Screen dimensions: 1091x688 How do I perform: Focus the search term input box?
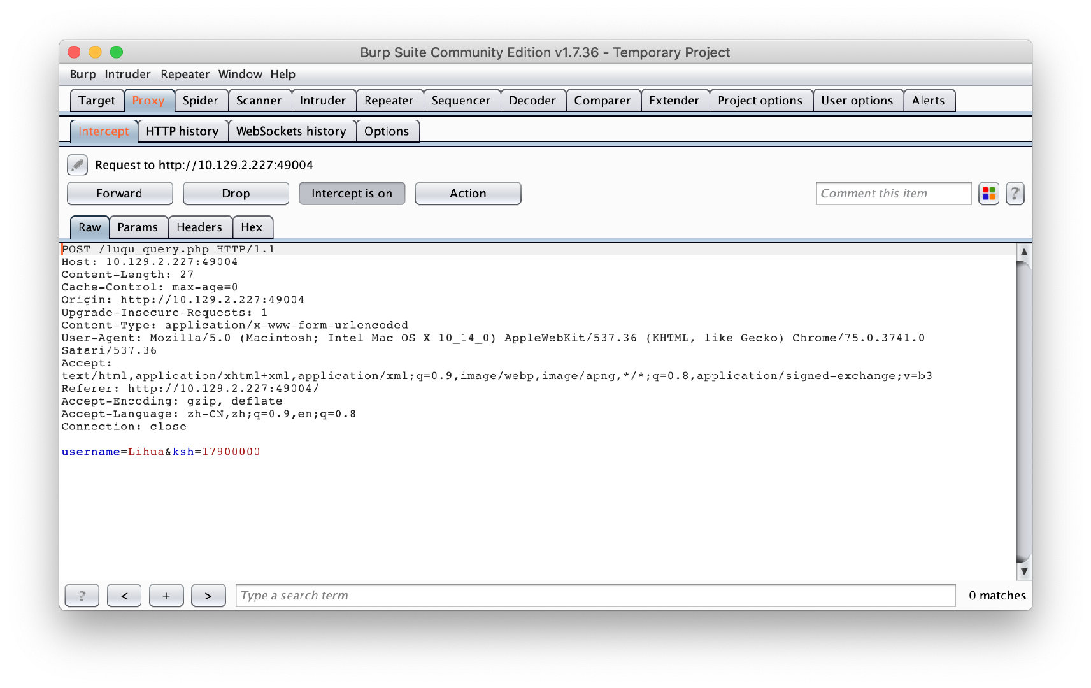[x=595, y=596]
